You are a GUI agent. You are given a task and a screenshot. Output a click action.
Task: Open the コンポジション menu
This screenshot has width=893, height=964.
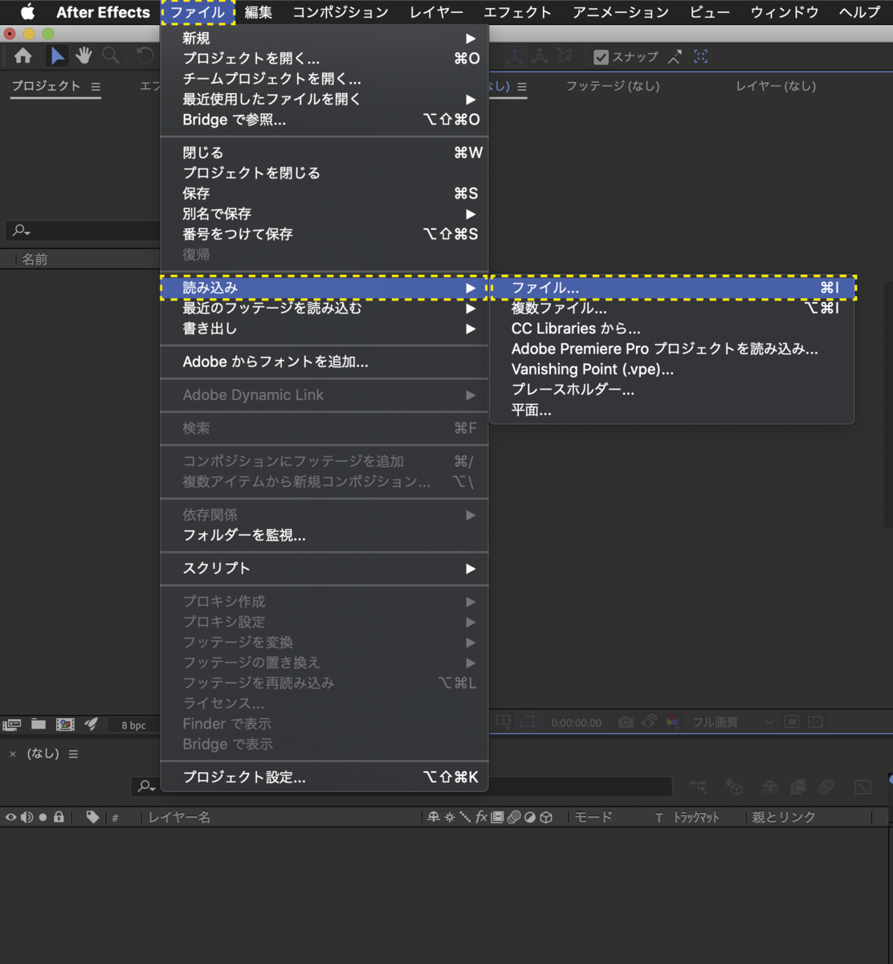340,12
